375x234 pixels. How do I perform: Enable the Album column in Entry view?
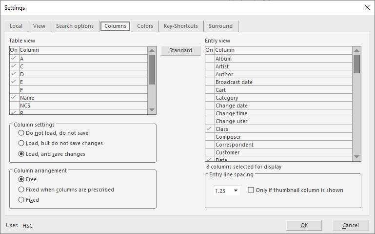click(209, 59)
